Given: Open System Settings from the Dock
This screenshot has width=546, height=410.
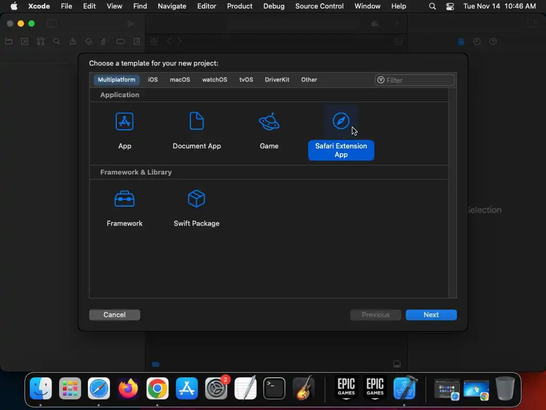Looking at the screenshot, I should coord(216,388).
